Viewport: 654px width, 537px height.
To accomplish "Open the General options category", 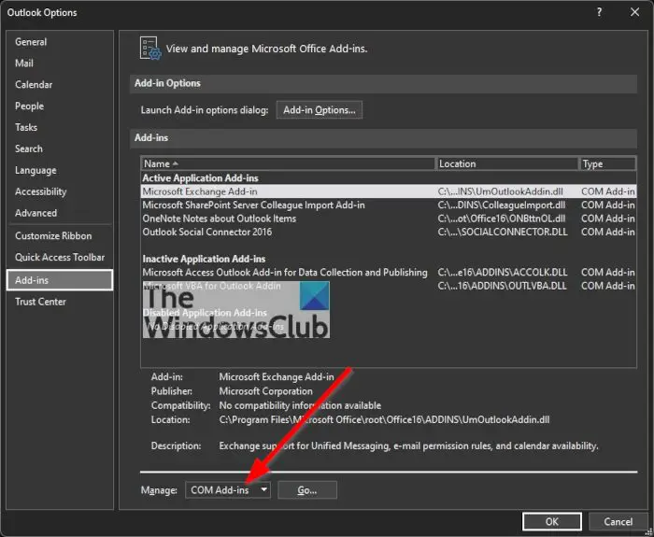I will (31, 42).
